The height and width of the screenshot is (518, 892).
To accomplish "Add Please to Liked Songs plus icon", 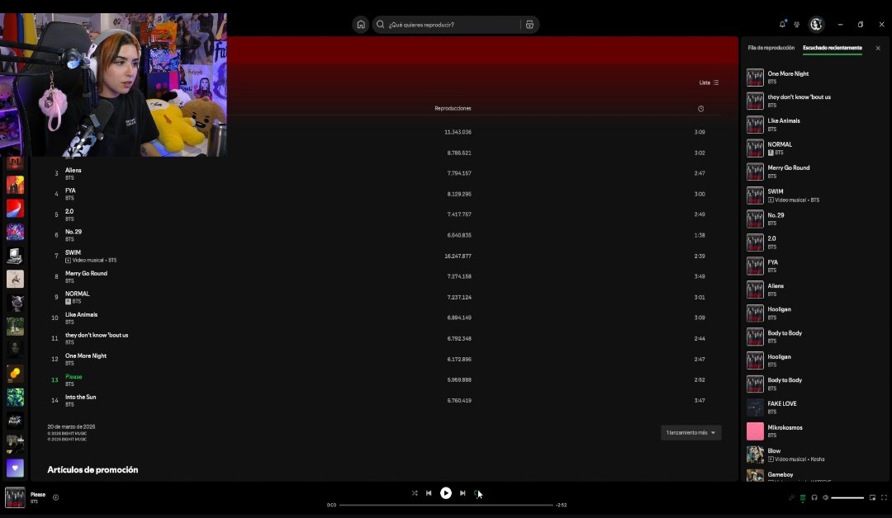I will pos(56,497).
